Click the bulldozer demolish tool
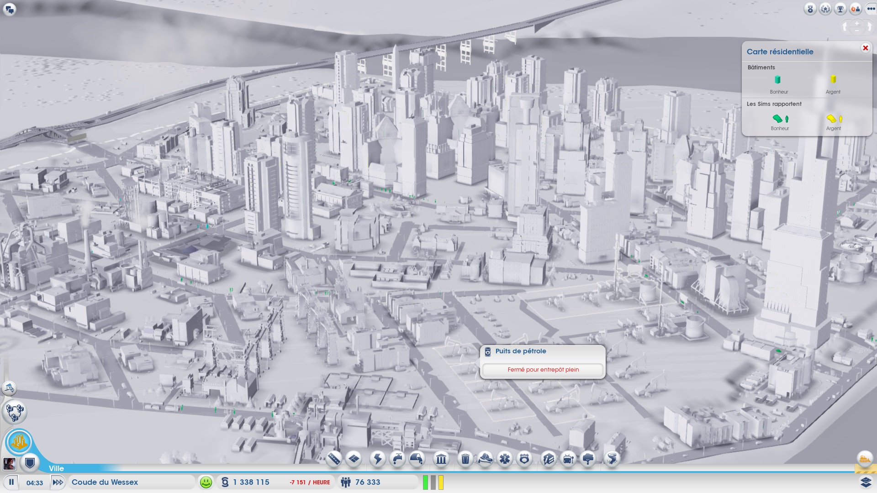 [865, 459]
